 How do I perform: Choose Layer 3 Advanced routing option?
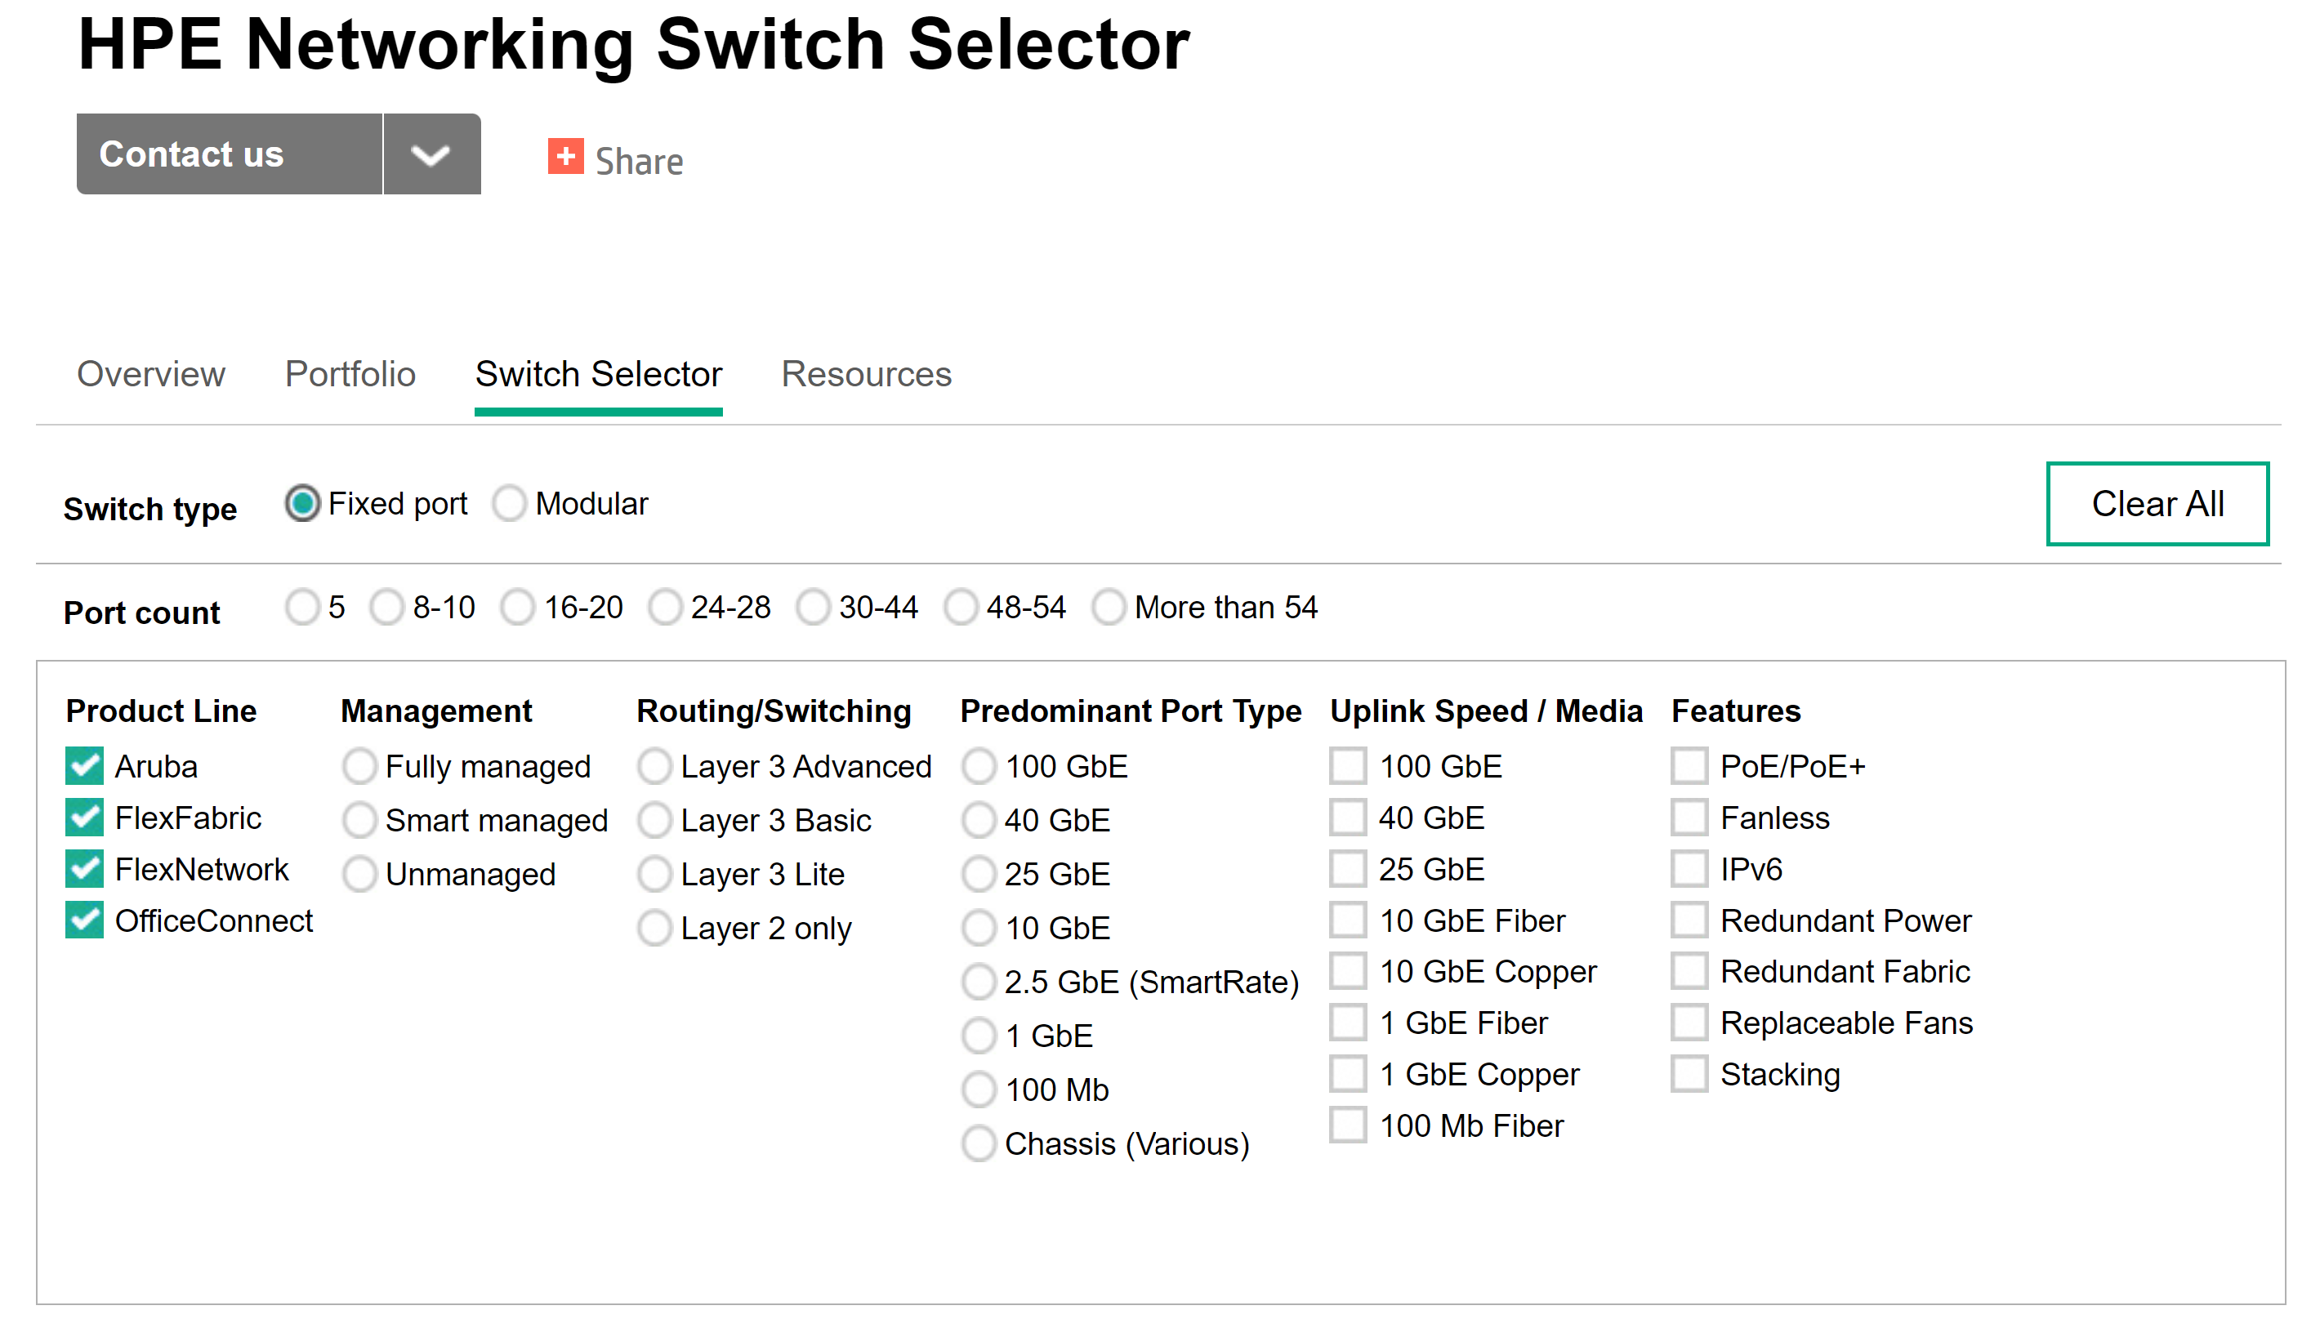pyautogui.click(x=654, y=766)
